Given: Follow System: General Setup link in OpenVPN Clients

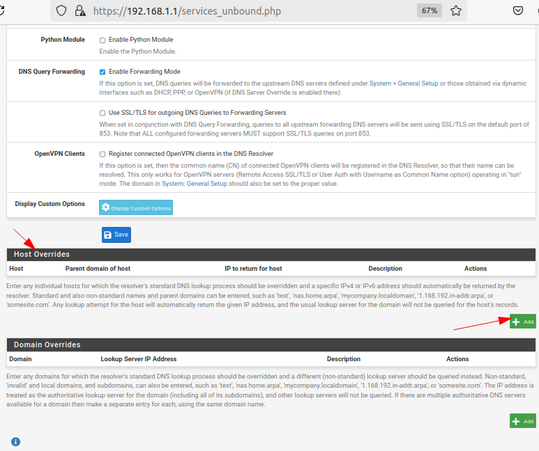Looking at the screenshot, I should [x=196, y=183].
